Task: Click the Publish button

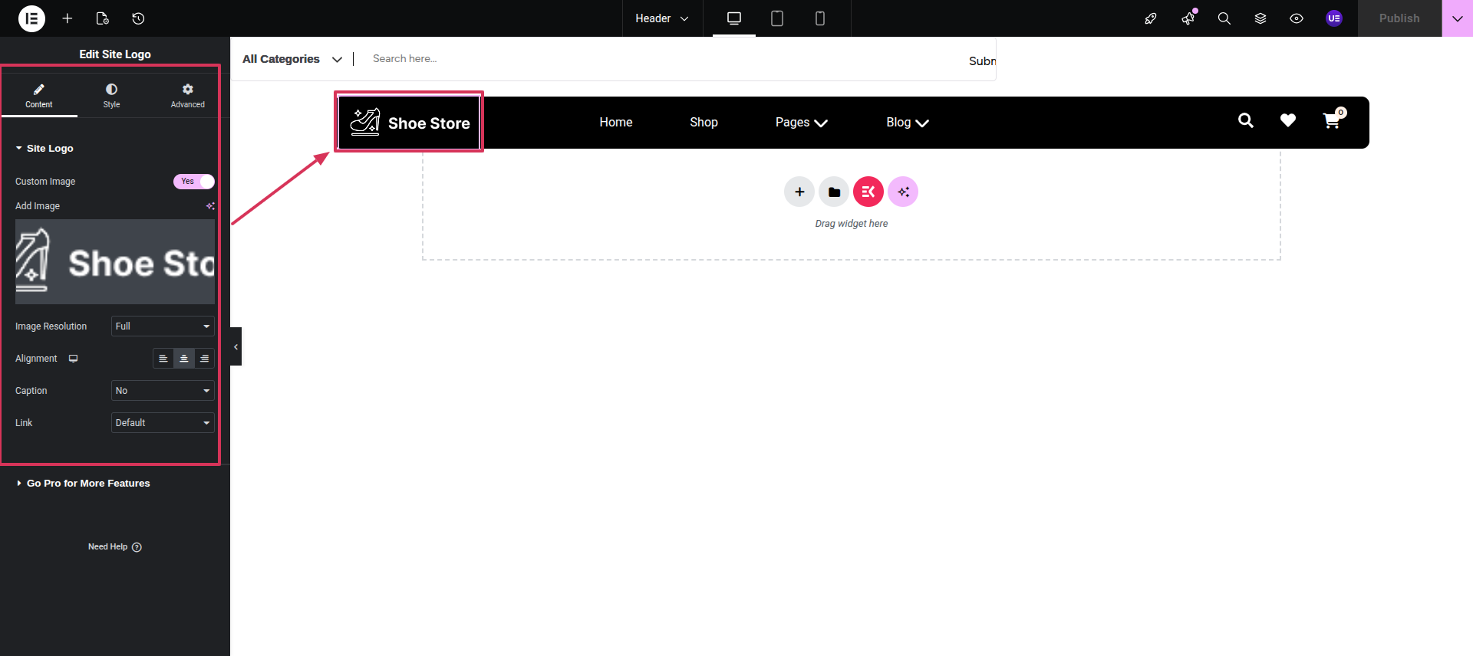Action: [x=1399, y=18]
